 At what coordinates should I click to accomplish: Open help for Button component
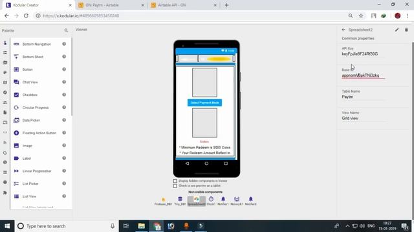pyautogui.click(x=64, y=69)
